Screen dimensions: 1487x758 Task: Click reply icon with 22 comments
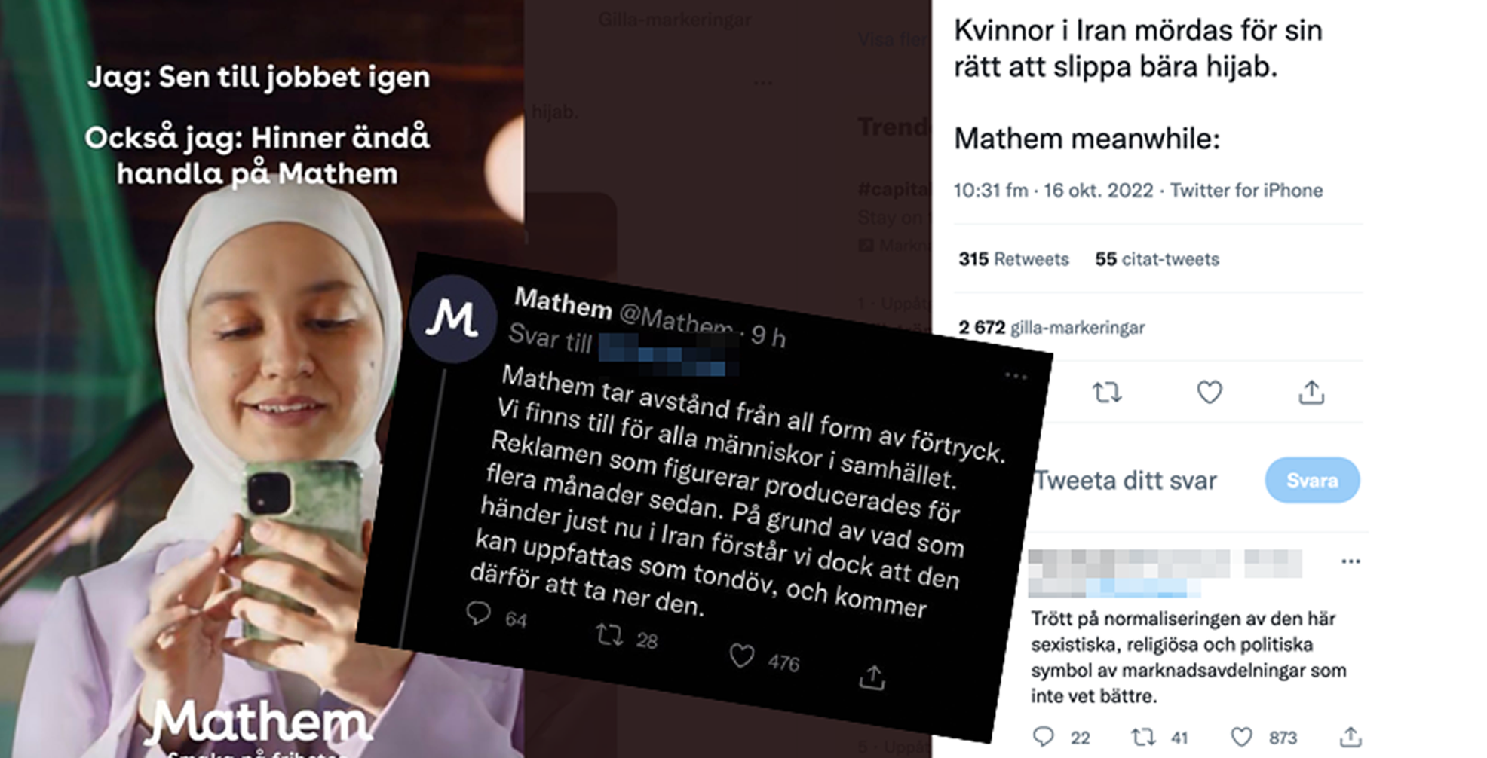coord(1043,736)
